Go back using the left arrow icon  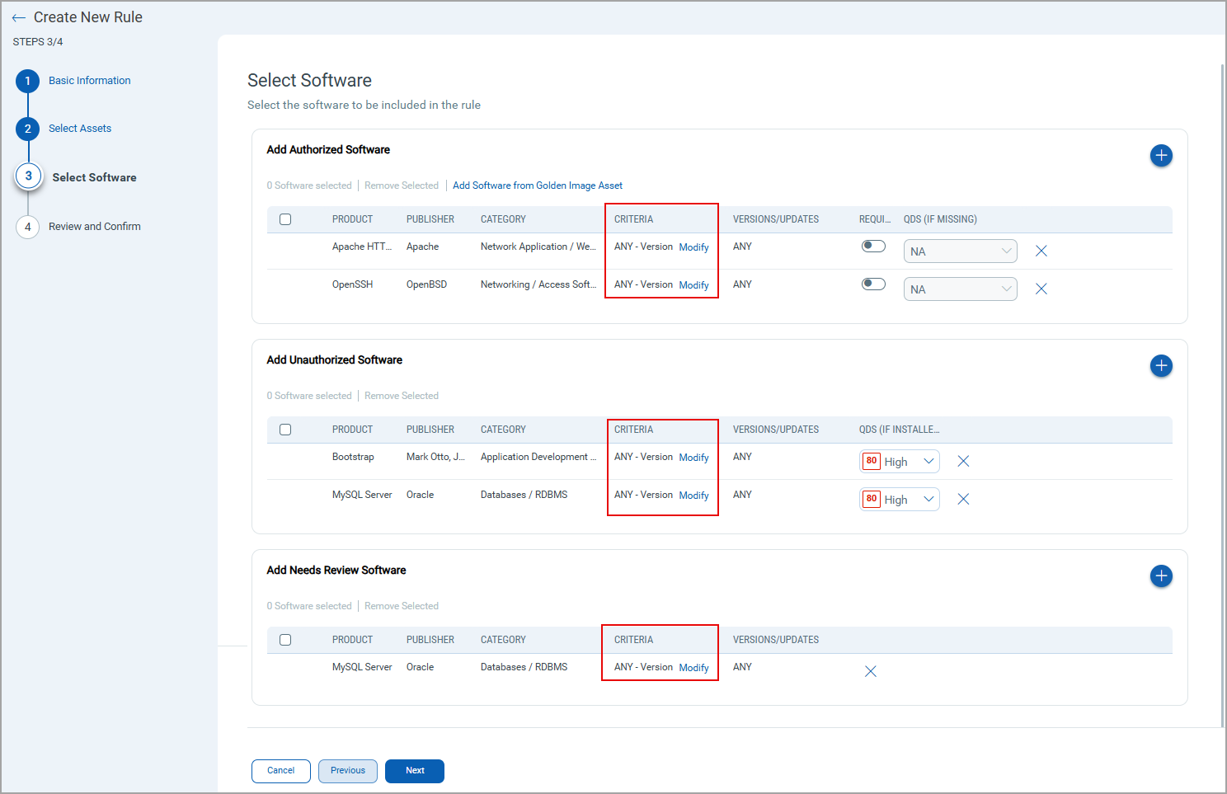pyautogui.click(x=18, y=16)
